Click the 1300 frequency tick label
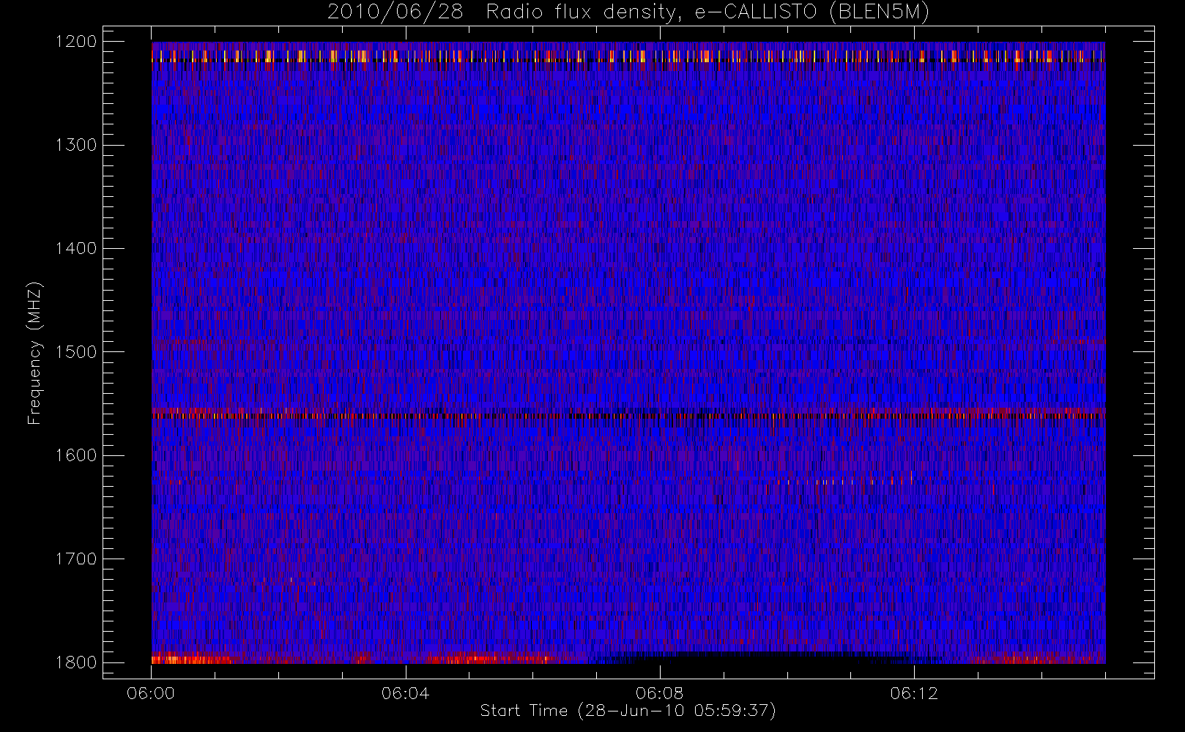The width and height of the screenshot is (1185, 732). [77, 145]
